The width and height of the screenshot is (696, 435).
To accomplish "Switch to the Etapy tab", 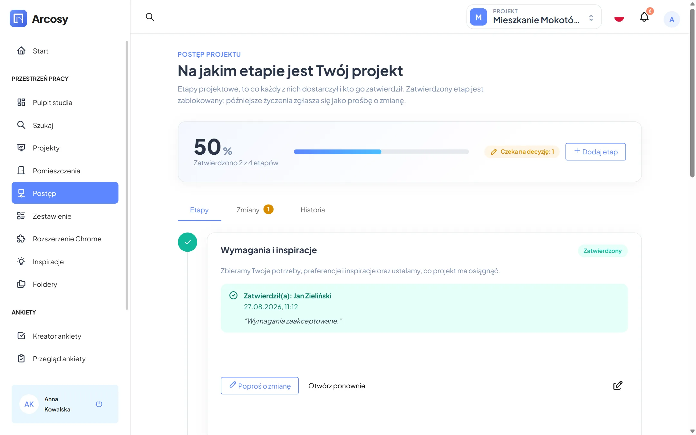I will pos(199,210).
